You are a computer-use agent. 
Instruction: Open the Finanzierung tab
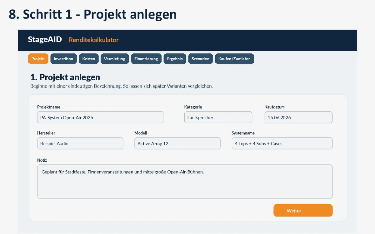(146, 59)
